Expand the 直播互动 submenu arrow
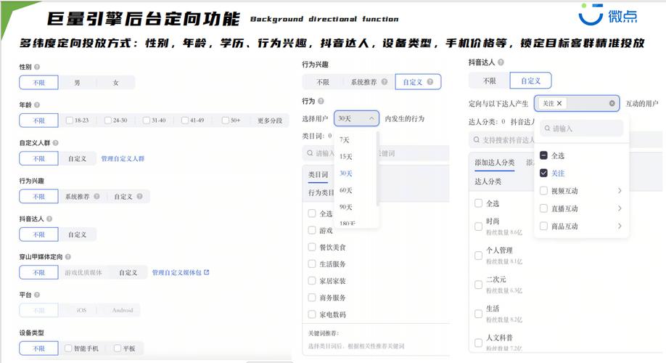Image resolution: width=666 pixels, height=363 pixels. click(x=620, y=208)
